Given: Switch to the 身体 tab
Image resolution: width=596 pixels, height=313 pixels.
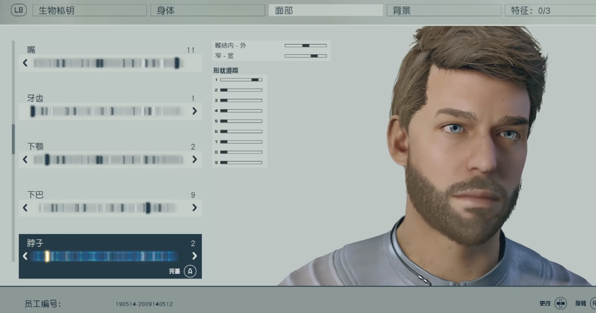Looking at the screenshot, I should coord(208,10).
